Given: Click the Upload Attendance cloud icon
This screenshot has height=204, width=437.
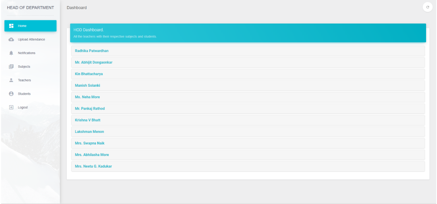Looking at the screenshot, I should 11,39.
